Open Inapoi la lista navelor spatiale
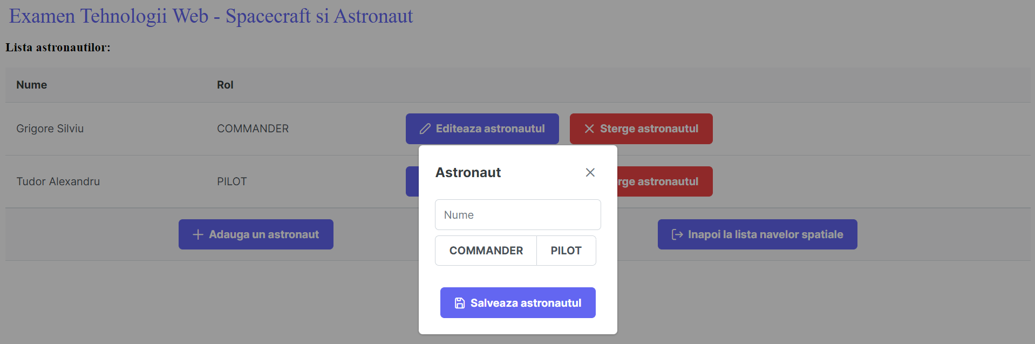This screenshot has width=1035, height=344. tap(757, 234)
